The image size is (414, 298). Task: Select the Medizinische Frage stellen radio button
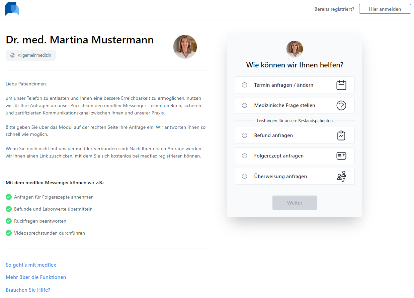click(x=244, y=105)
